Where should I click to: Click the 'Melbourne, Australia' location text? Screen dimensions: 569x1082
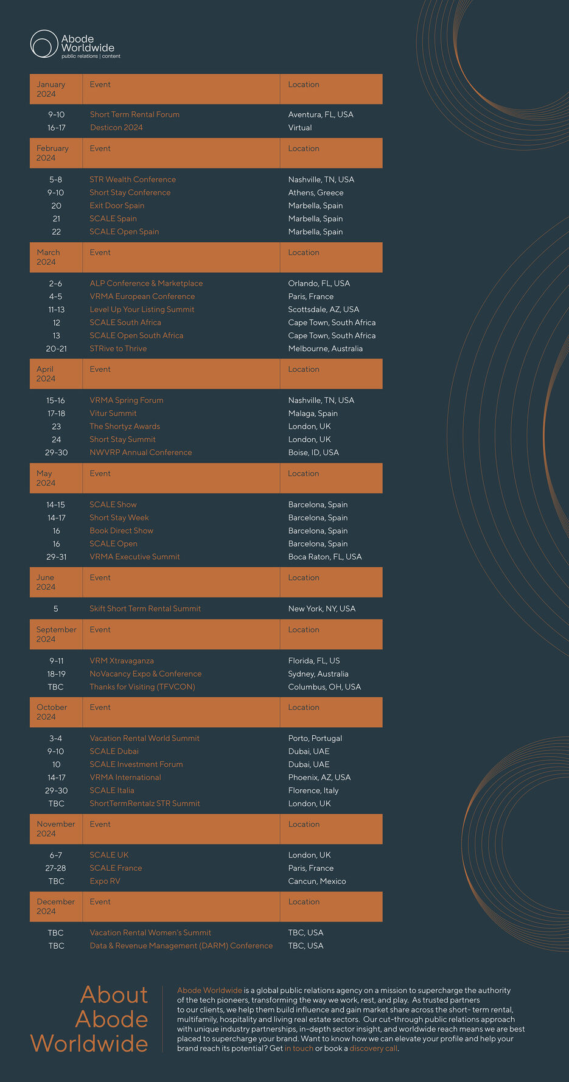point(326,349)
